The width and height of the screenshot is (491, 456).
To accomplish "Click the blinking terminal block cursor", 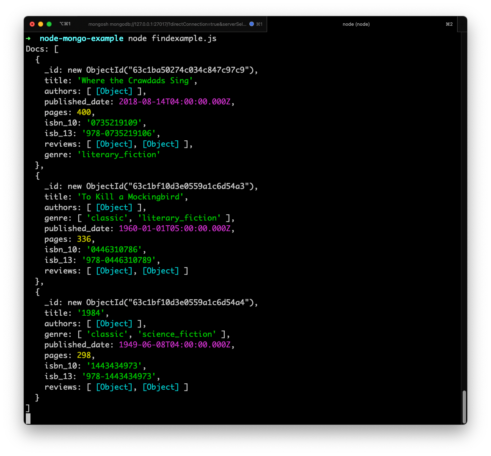I will click(x=28, y=418).
